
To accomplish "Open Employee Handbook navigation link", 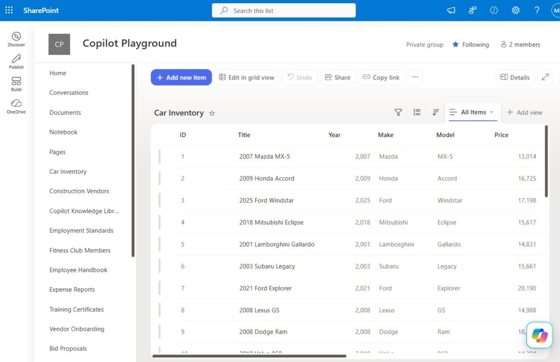I will 78,270.
